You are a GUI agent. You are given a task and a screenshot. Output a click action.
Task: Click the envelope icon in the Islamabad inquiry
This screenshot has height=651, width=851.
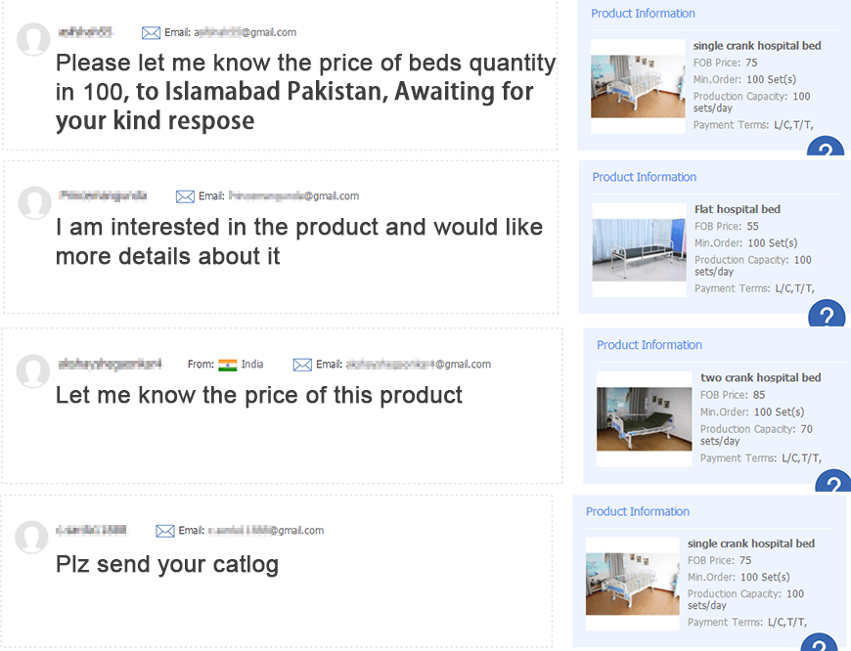pos(151,33)
